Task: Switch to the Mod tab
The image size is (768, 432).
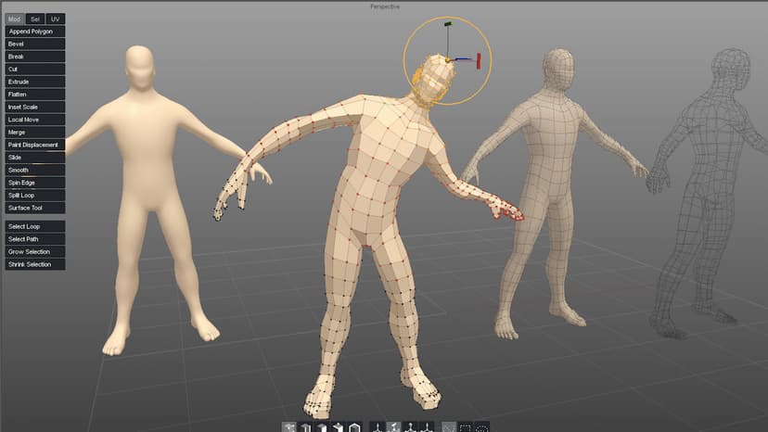Action: [x=14, y=19]
